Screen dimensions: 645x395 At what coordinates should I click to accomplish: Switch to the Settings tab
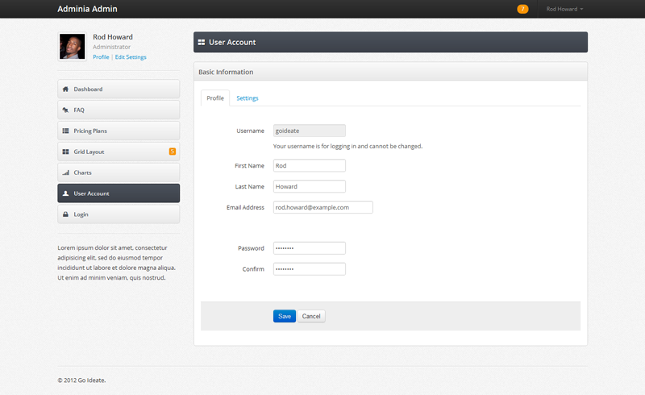click(248, 98)
